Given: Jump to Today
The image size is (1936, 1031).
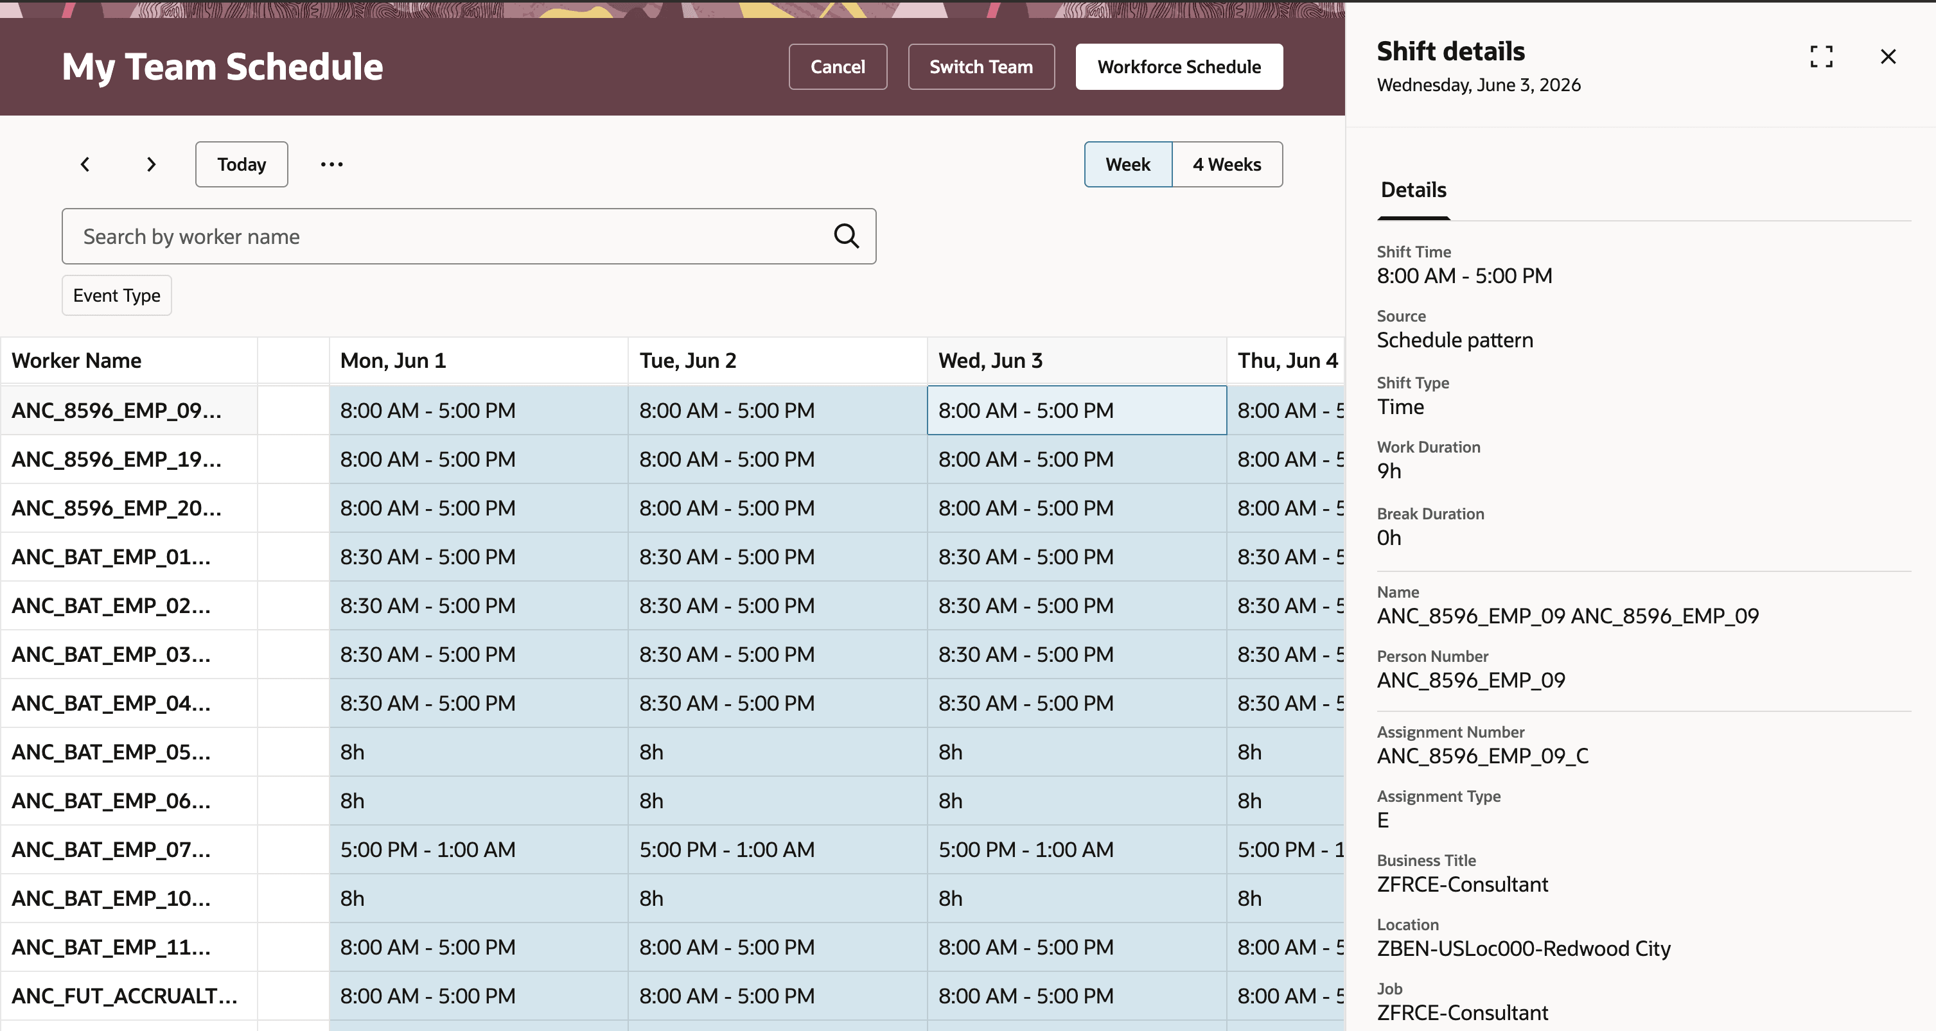Looking at the screenshot, I should pos(242,164).
